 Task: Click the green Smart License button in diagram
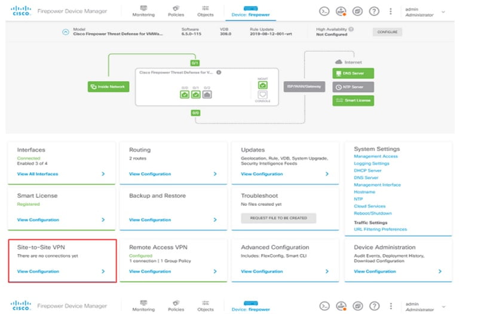[353, 100]
